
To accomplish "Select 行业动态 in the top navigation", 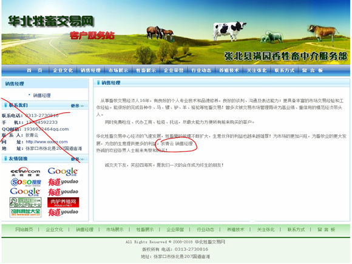I will click(x=201, y=70).
